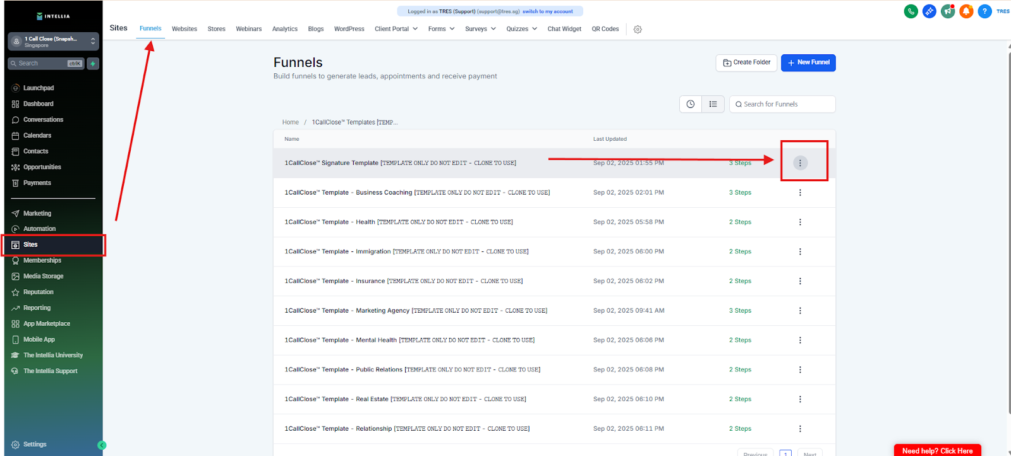
Task: Click the green phone dialer icon
Action: point(911,11)
